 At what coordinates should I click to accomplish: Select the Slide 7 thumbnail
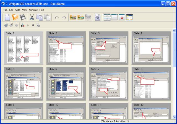[109, 84]
